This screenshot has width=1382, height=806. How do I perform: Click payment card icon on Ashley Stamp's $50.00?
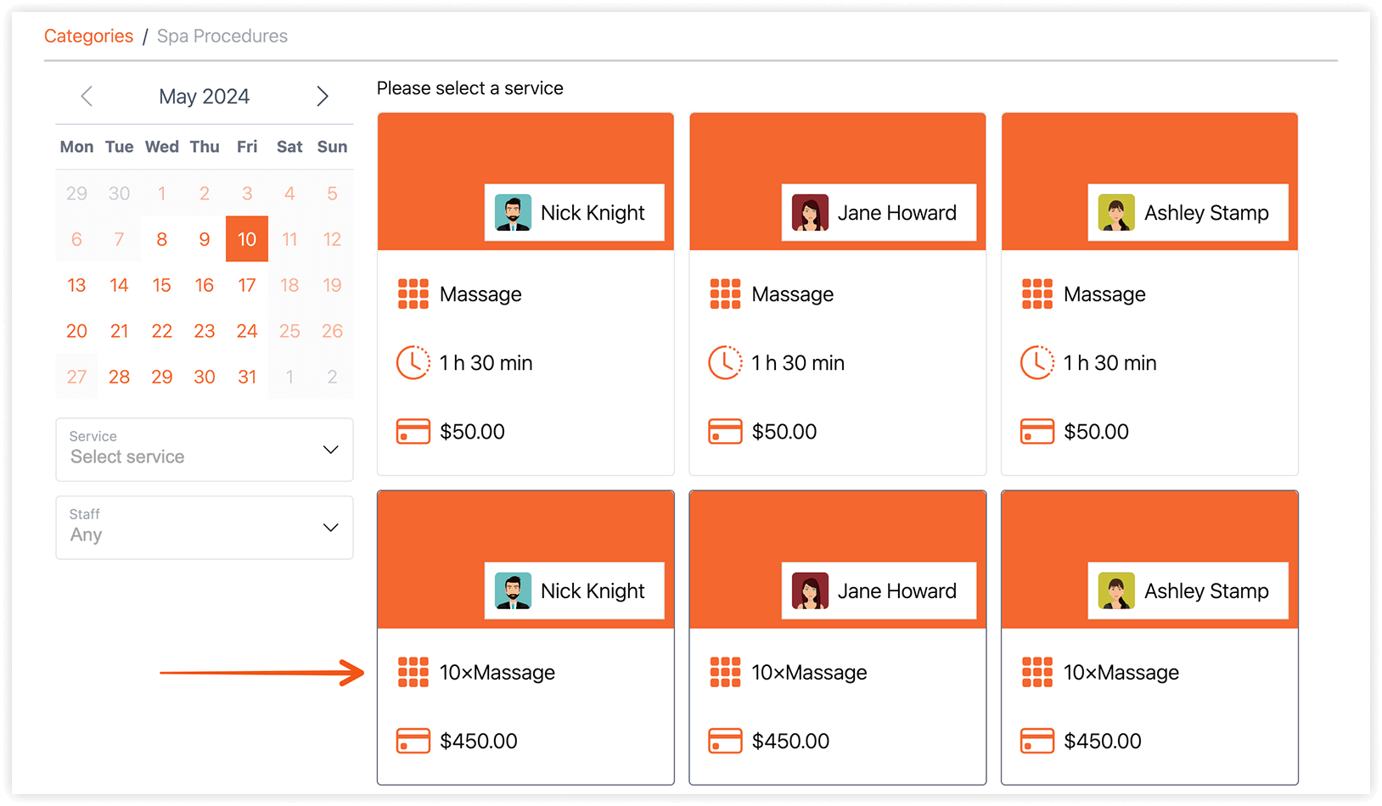[1037, 431]
